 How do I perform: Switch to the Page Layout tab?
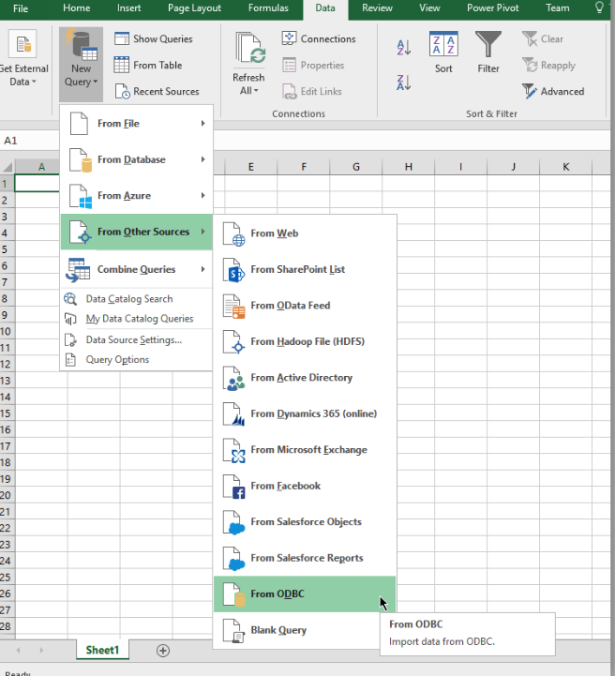[x=194, y=8]
